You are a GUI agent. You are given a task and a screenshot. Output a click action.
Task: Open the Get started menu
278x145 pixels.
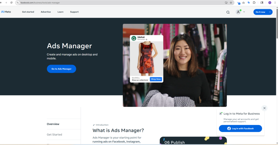coord(28,12)
